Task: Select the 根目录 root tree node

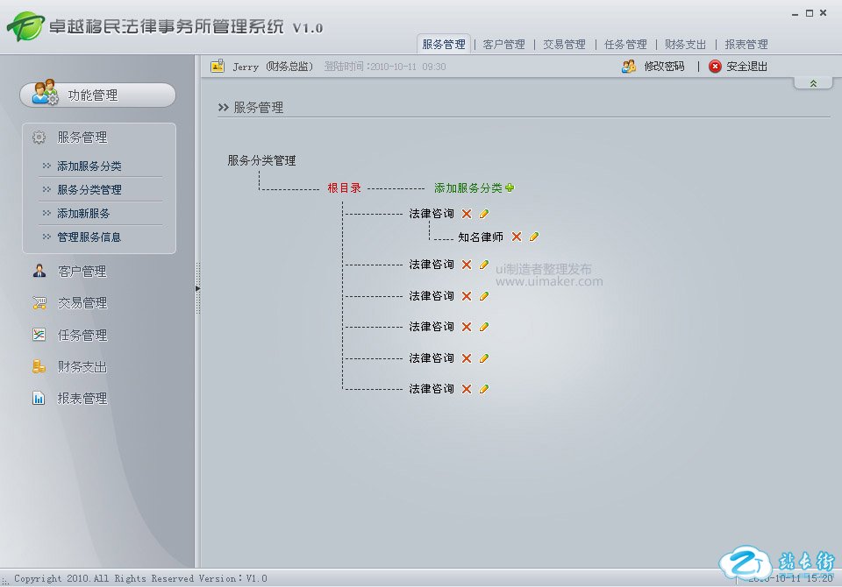Action: (x=344, y=187)
